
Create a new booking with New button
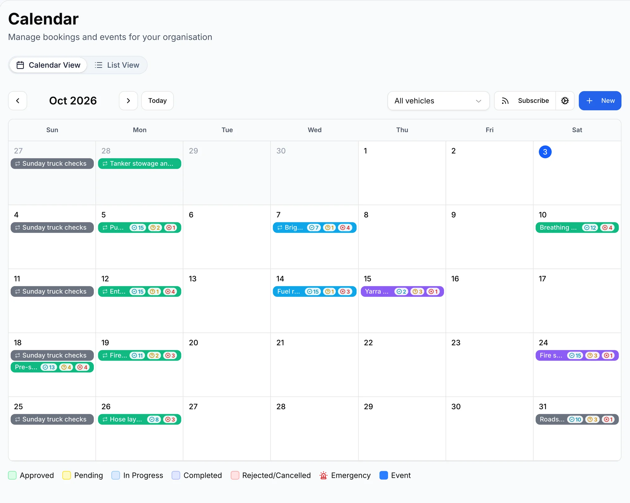tap(600, 101)
